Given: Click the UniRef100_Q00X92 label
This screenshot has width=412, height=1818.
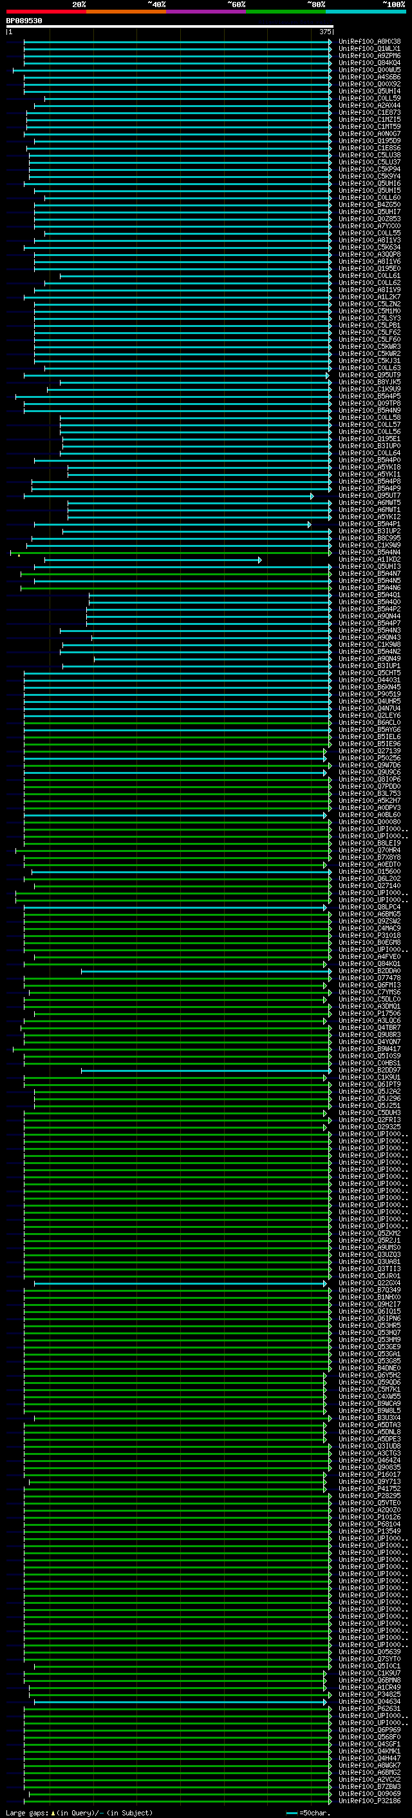Looking at the screenshot, I should tap(370, 84).
